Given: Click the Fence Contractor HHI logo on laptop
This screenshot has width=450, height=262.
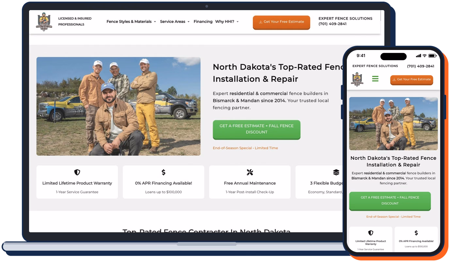Looking at the screenshot, I should pyautogui.click(x=44, y=22).
